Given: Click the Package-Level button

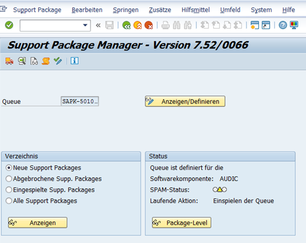Looking at the screenshot, I should (182, 223).
